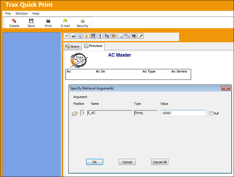Open the Help menu
This screenshot has width=234, height=177.
click(36, 14)
